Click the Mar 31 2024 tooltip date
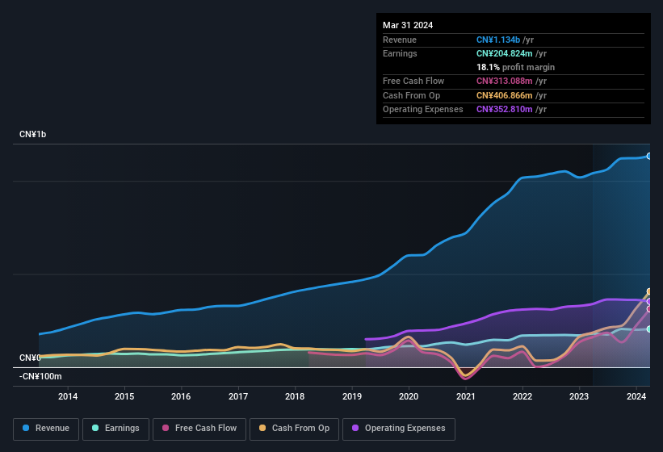 (408, 25)
